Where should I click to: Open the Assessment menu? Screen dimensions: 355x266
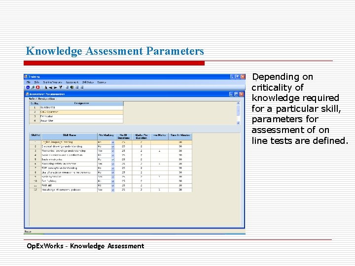[x=72, y=82]
